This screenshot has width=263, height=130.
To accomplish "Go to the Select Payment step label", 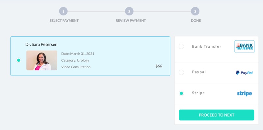I will tap(64, 21).
